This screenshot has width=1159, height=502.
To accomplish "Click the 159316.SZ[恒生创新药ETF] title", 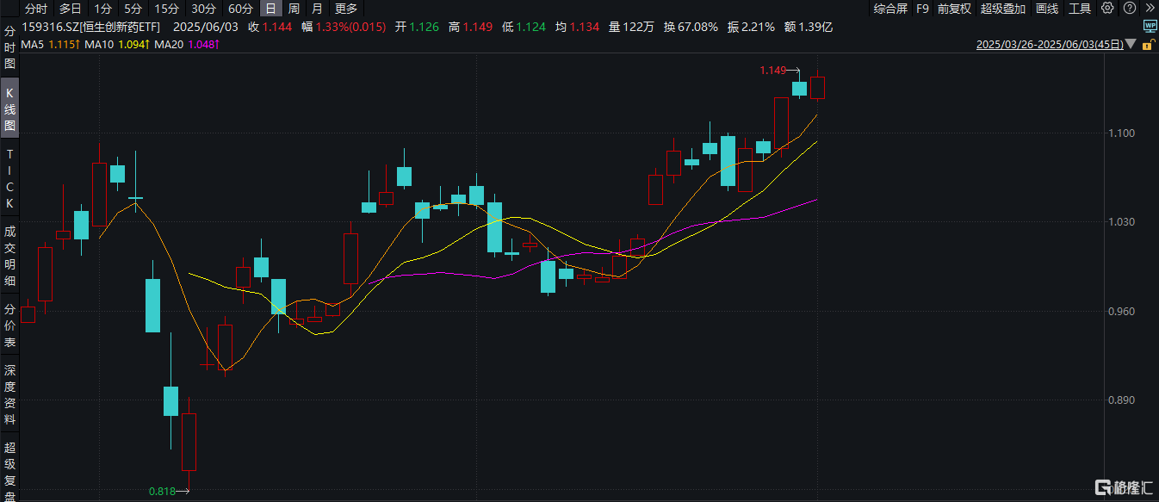I will pos(92,27).
